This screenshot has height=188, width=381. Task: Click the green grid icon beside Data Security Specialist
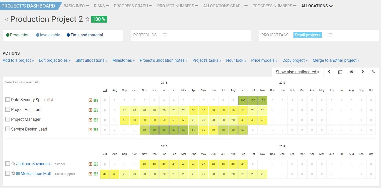point(96,100)
